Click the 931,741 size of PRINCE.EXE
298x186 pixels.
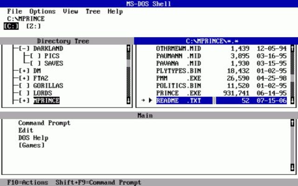pos(236,93)
